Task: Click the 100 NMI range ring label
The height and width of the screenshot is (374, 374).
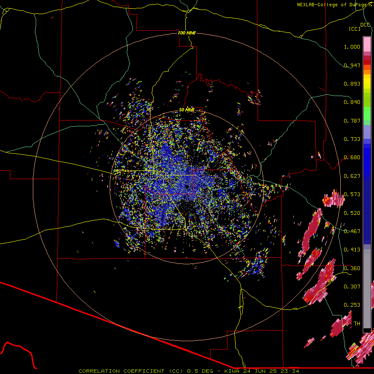Action: (187, 33)
